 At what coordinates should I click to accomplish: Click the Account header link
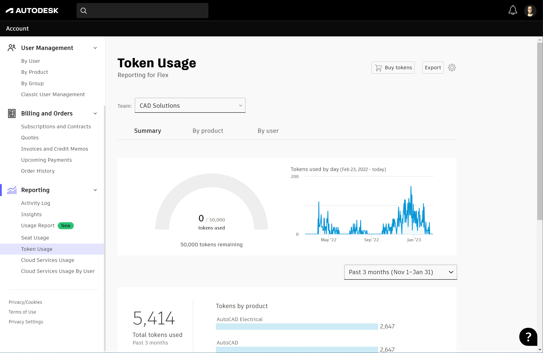pos(17,29)
